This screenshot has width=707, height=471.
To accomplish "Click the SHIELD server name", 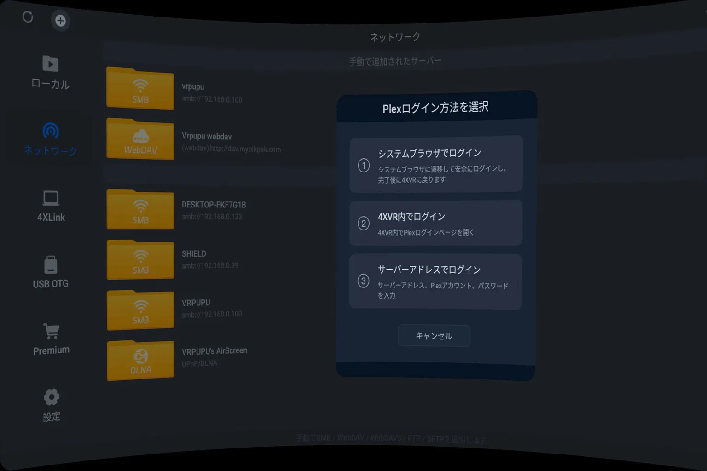I will pos(194,254).
